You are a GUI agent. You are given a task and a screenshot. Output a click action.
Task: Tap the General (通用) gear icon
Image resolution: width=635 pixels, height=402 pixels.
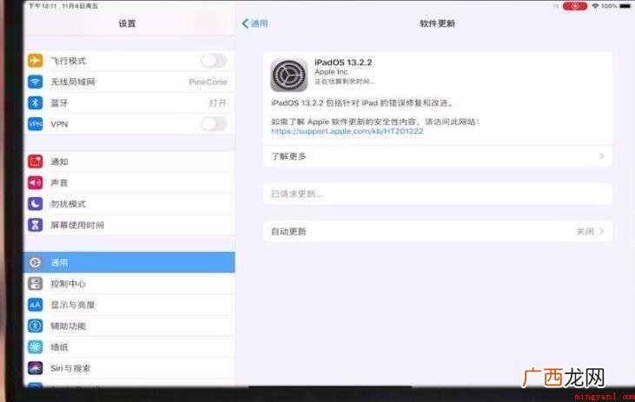coord(36,262)
